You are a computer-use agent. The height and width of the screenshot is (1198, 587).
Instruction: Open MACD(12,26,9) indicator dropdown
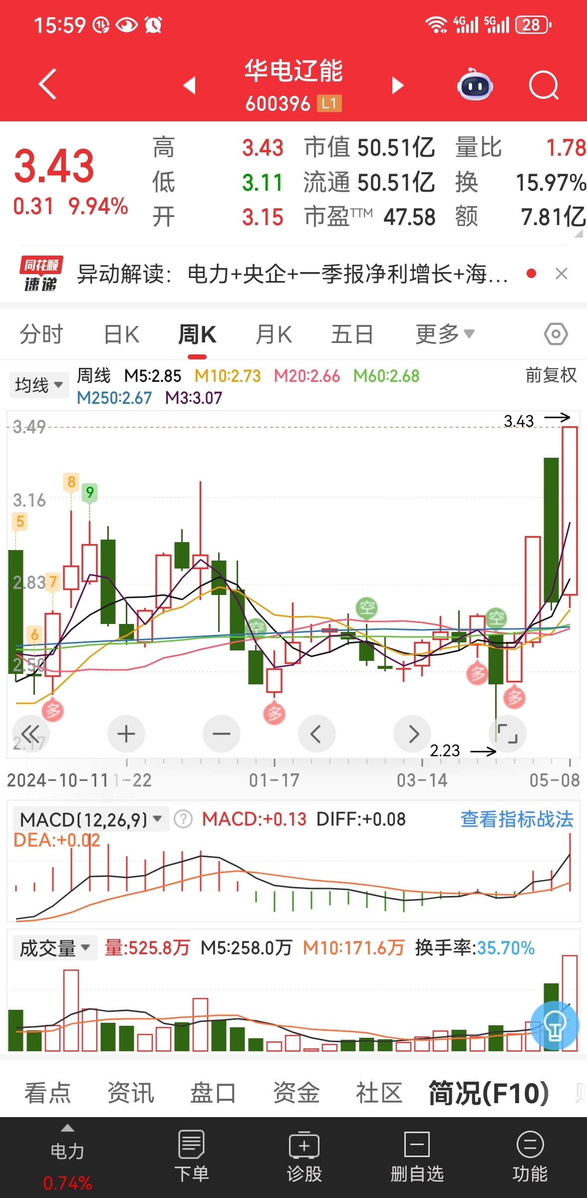[91, 819]
